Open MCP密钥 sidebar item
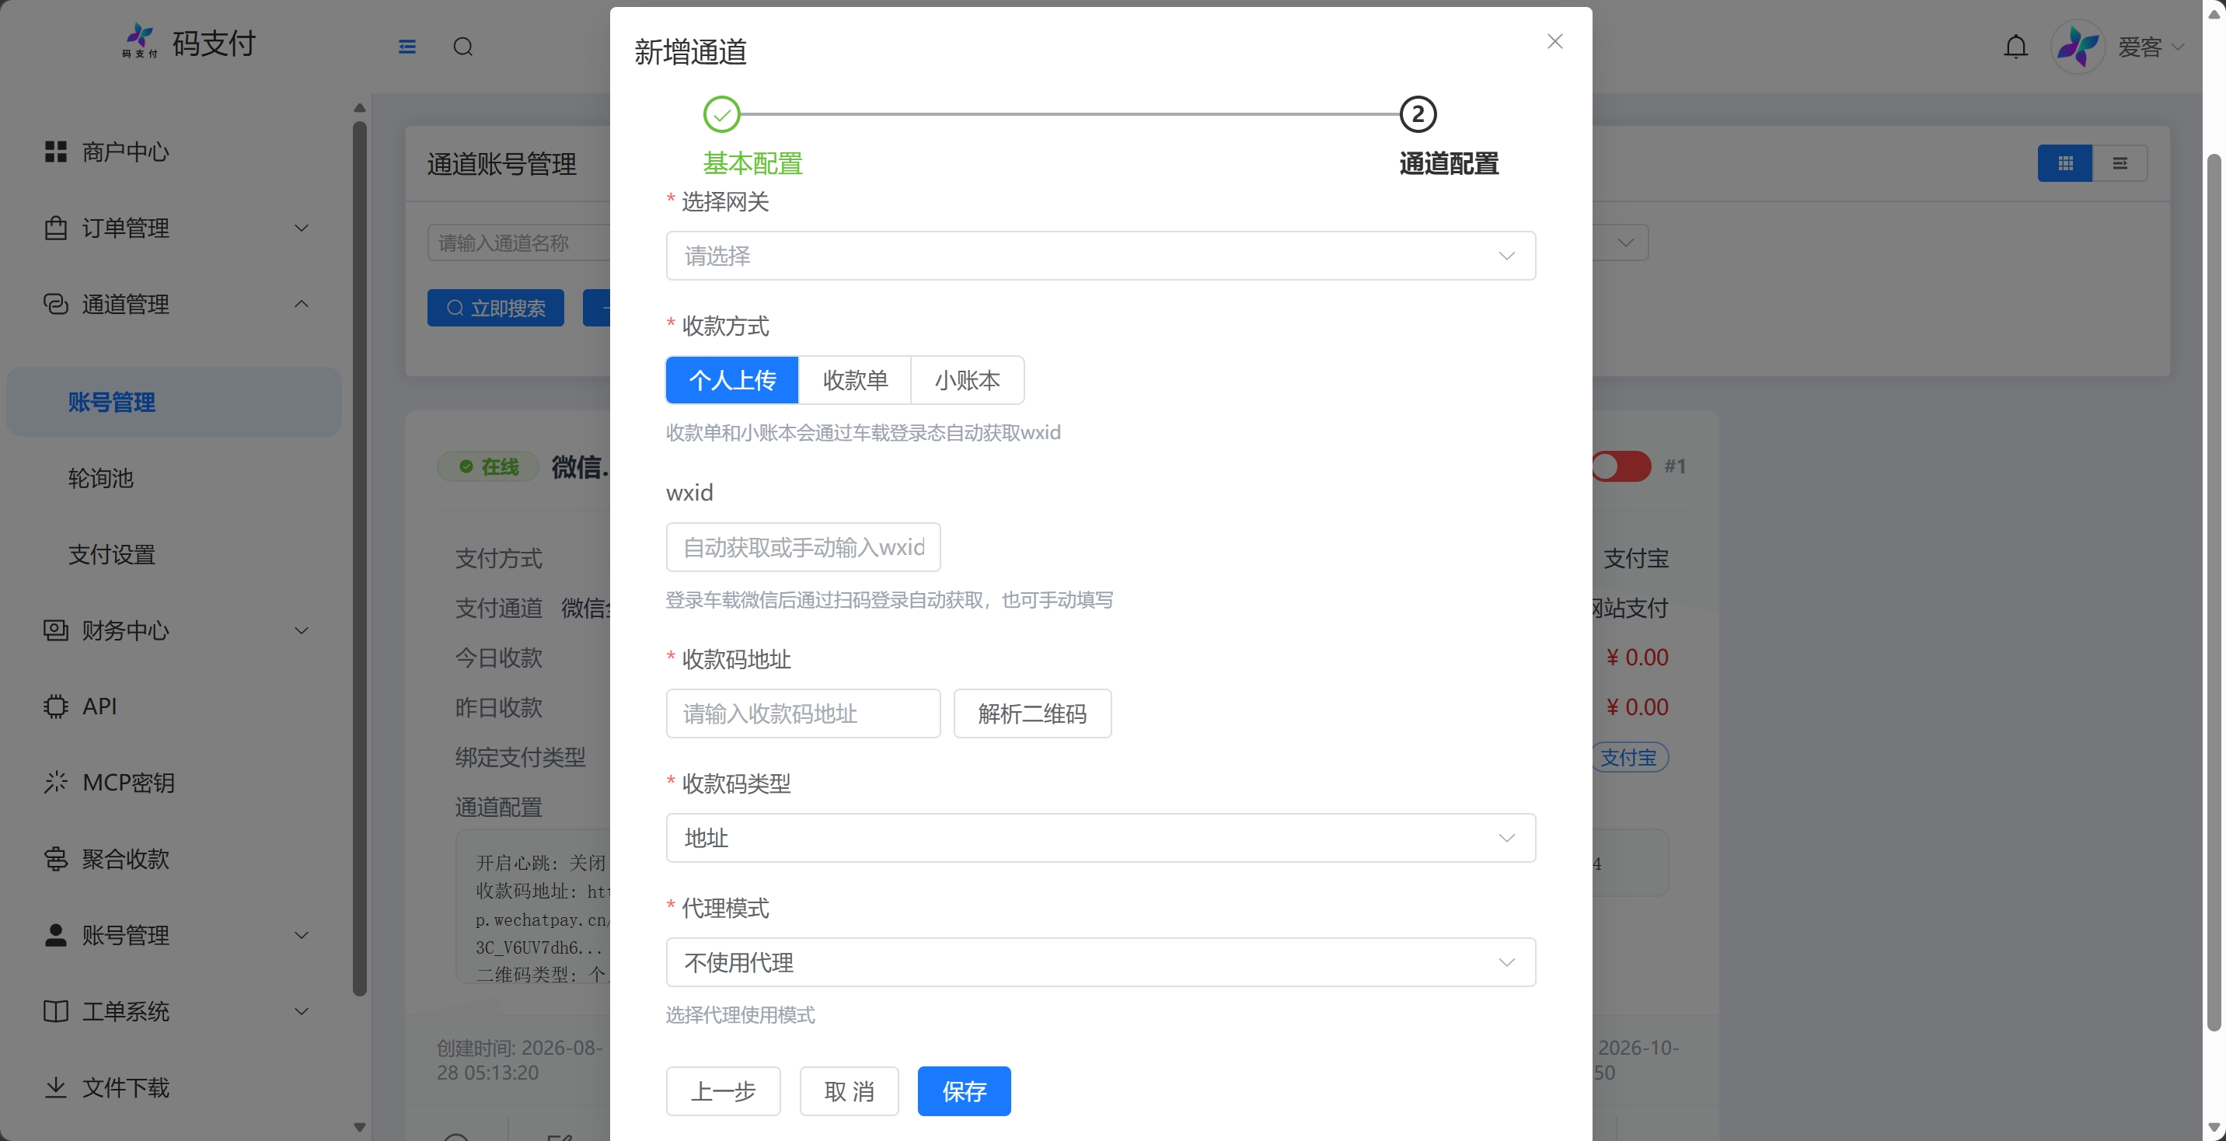 pyautogui.click(x=175, y=782)
